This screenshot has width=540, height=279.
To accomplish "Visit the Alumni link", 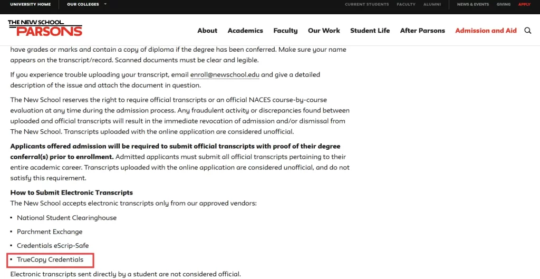I will tap(432, 4).
